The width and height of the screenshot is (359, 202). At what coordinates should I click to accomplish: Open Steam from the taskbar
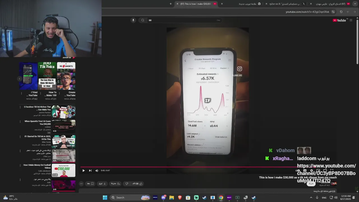pyautogui.click(x=204, y=198)
